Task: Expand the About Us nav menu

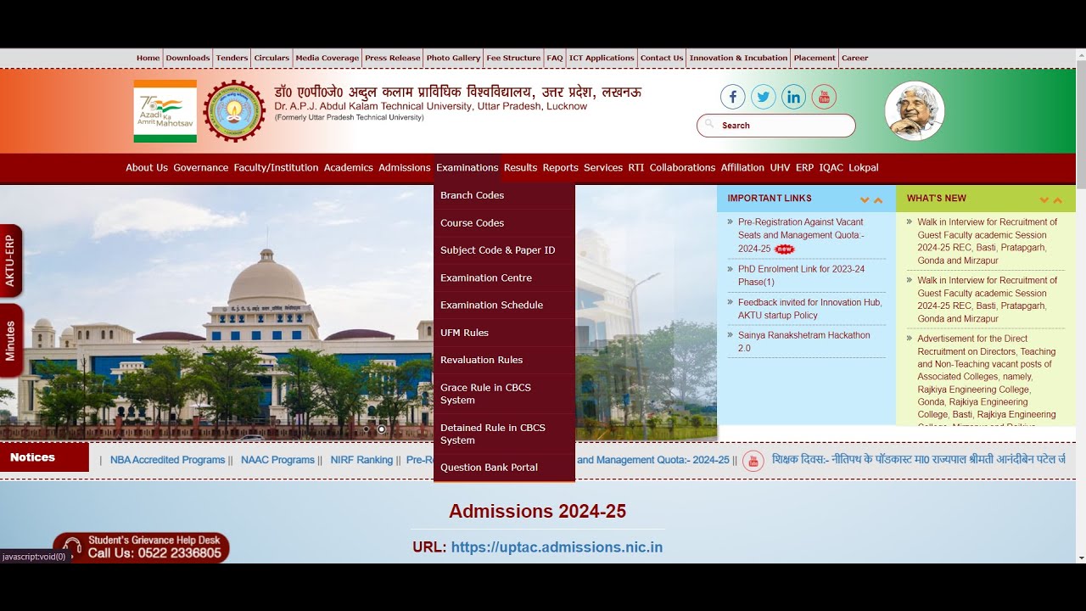Action: click(147, 167)
